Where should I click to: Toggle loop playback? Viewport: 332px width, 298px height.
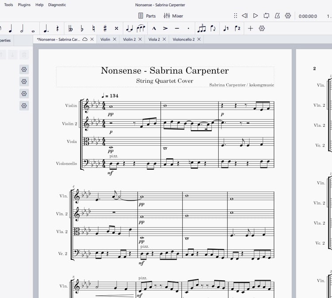pos(266,15)
